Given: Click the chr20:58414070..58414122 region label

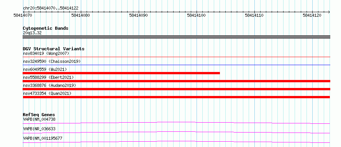Looking at the screenshot, I should 51,8.
